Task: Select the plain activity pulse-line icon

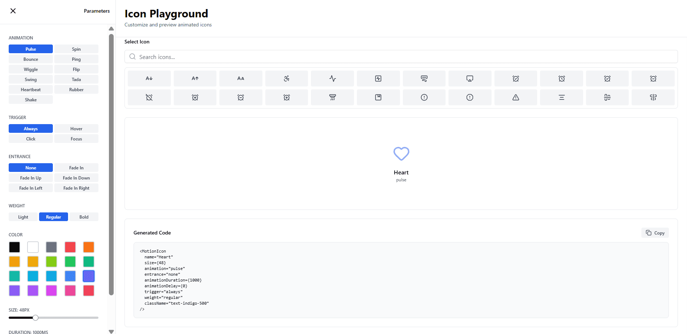Action: 332,78
